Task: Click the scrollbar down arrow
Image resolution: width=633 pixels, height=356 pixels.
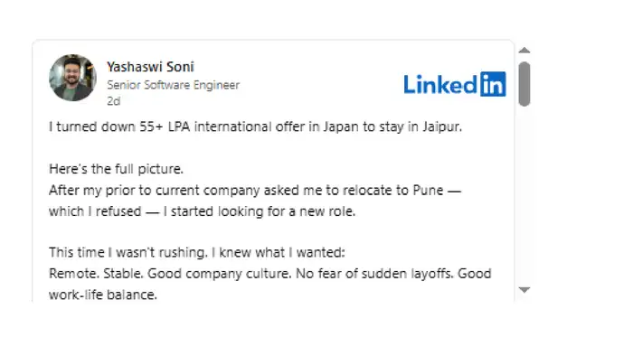Action: coord(524,290)
